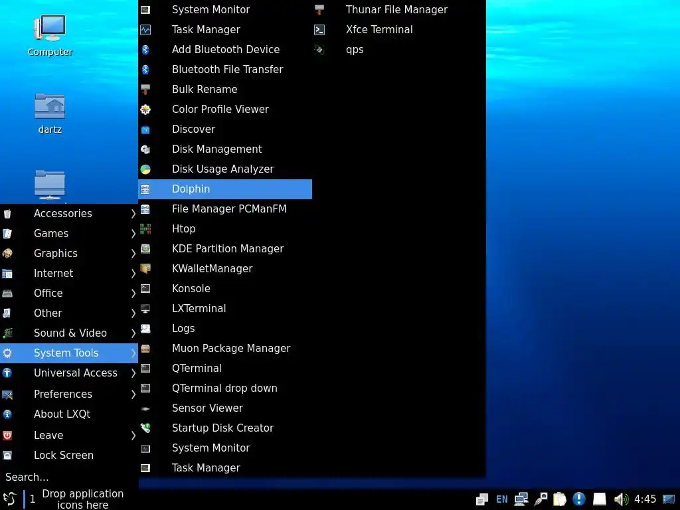Open About LXQt
680x510 pixels.
(69, 414)
